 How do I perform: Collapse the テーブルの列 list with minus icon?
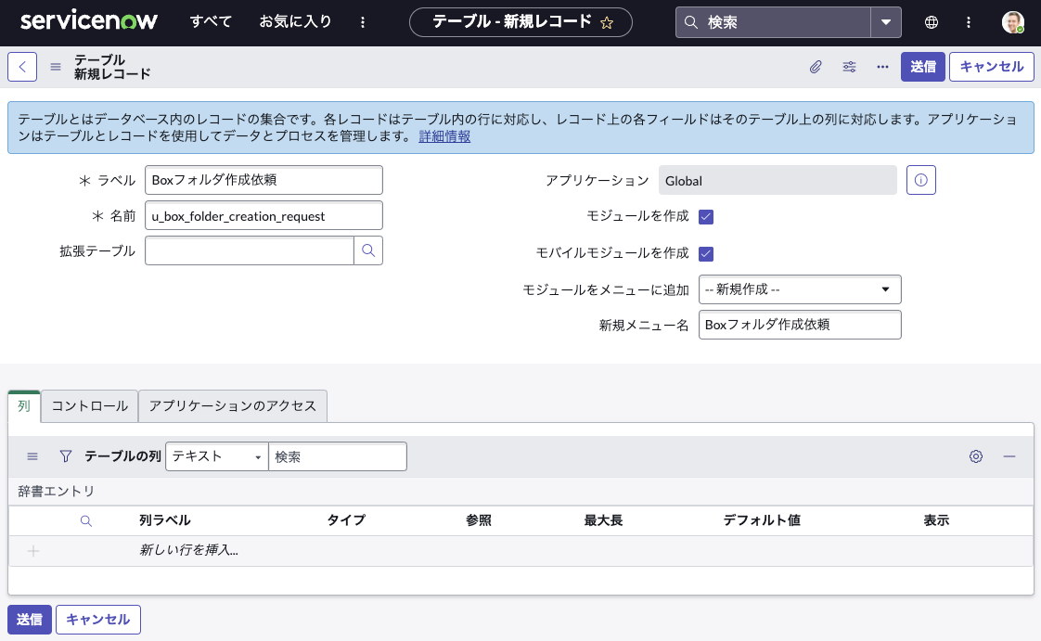click(x=1009, y=456)
